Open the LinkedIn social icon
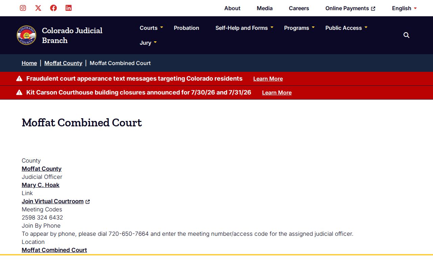Image resolution: width=433 pixels, height=271 pixels. (x=69, y=8)
